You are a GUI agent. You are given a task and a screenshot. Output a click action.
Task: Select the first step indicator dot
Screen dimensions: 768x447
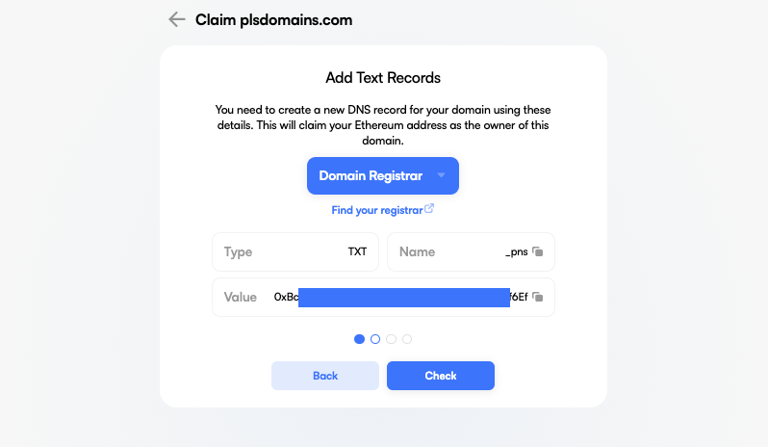click(x=360, y=339)
